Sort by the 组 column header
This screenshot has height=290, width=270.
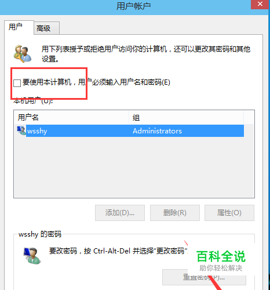pos(186,117)
